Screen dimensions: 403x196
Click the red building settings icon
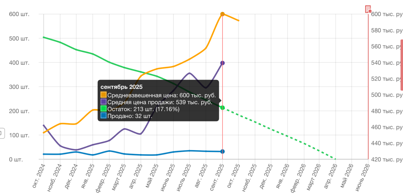click(368, 9)
